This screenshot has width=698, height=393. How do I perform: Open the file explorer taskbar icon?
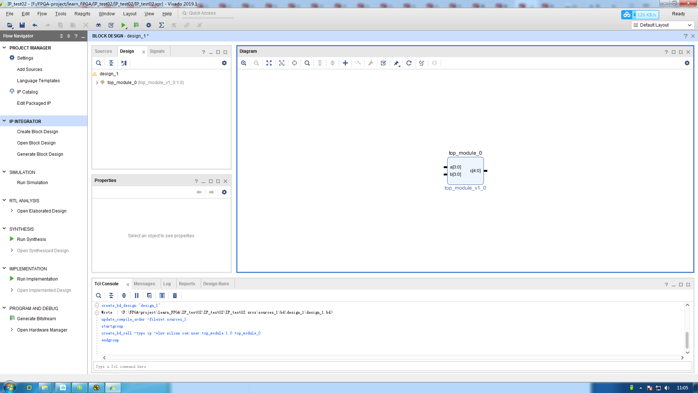pos(45,388)
